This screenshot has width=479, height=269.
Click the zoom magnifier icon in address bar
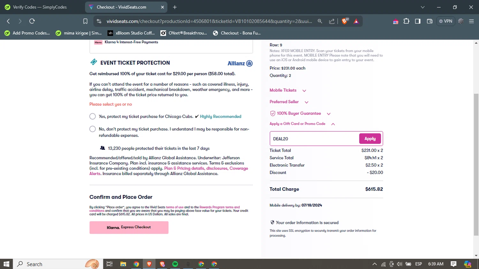[x=320, y=21]
